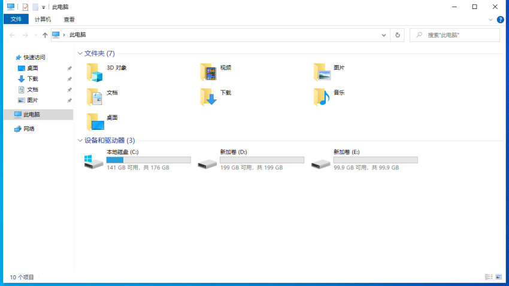Click the 搜索"此电脑" search box

click(x=455, y=35)
